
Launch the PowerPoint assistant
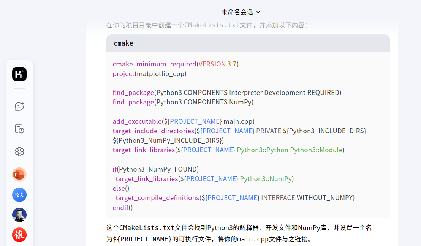coord(19,175)
